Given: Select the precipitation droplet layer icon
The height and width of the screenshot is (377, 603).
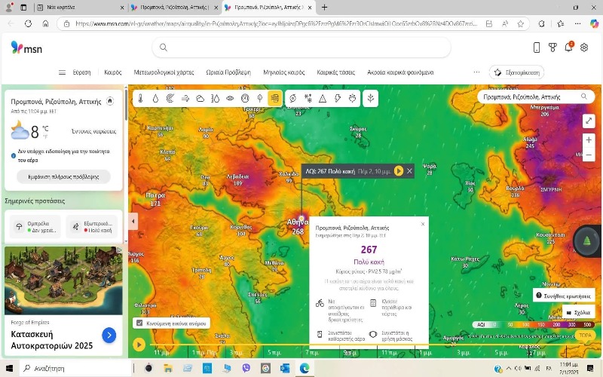Looking at the screenshot, I should pos(155,98).
